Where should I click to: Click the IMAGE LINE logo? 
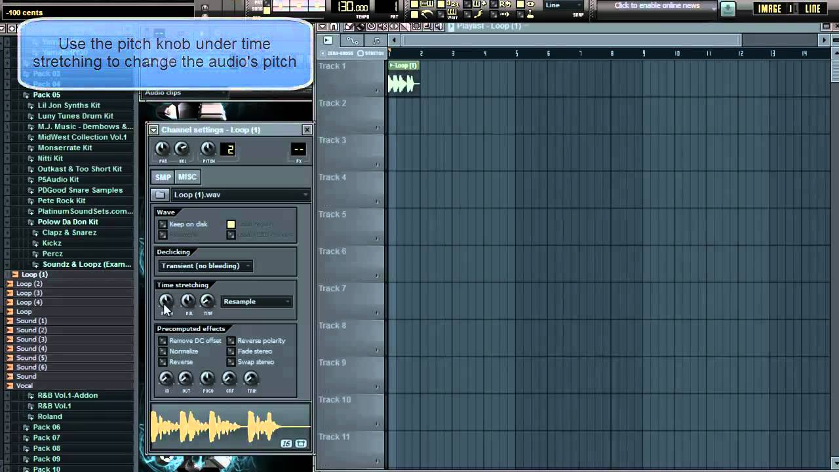pos(789,9)
